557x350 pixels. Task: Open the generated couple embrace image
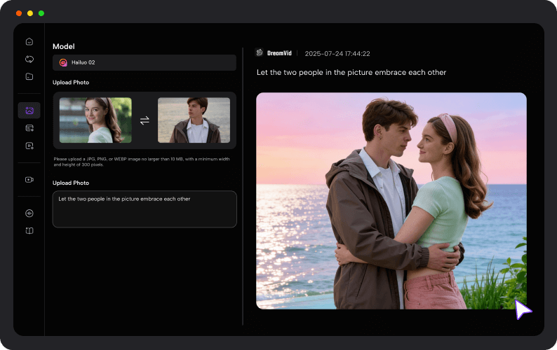[x=391, y=201]
